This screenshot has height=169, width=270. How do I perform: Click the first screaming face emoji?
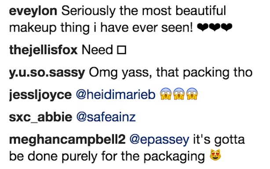pyautogui.click(x=165, y=94)
